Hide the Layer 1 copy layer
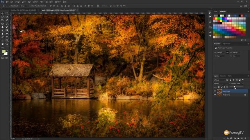 [x=215, y=91]
